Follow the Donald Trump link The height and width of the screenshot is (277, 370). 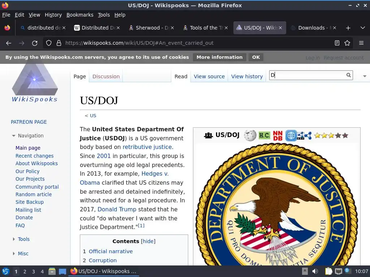(x=117, y=210)
